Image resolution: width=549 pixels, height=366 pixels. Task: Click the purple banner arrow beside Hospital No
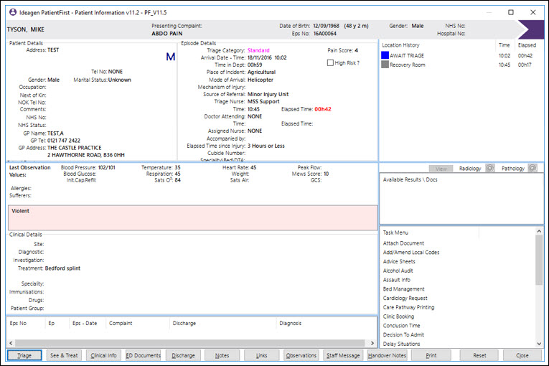(530, 29)
